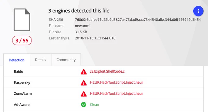Image resolution: width=208 pixels, height=112 pixels.
Task: Click the File size label
Action: 55,32
